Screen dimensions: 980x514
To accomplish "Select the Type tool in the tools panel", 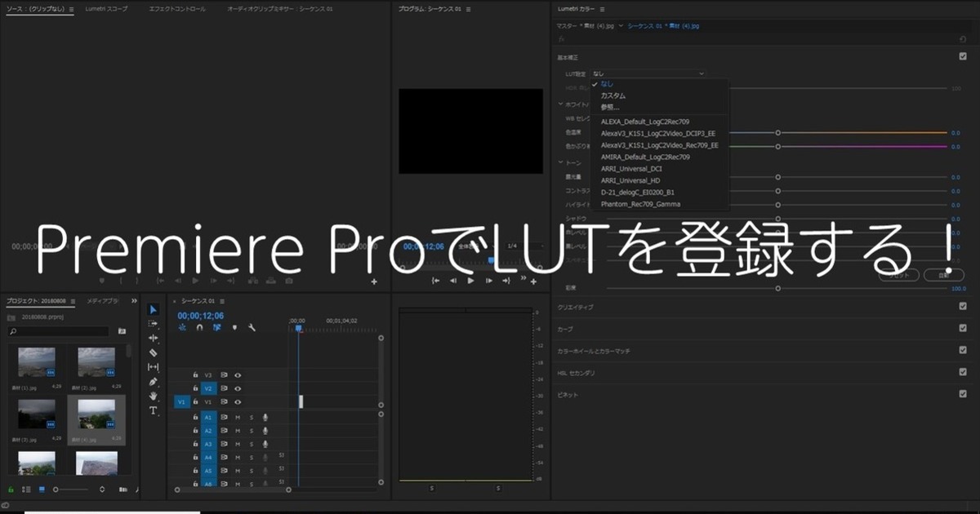I will (x=153, y=410).
